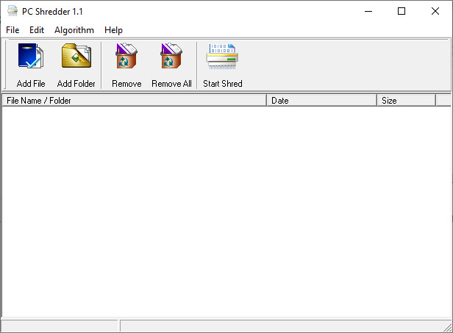
Task: Maximize the PC Shredder window
Action: click(402, 11)
